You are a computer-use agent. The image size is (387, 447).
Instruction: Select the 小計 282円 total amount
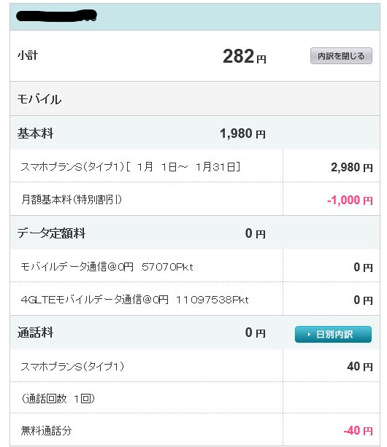pyautogui.click(x=245, y=56)
